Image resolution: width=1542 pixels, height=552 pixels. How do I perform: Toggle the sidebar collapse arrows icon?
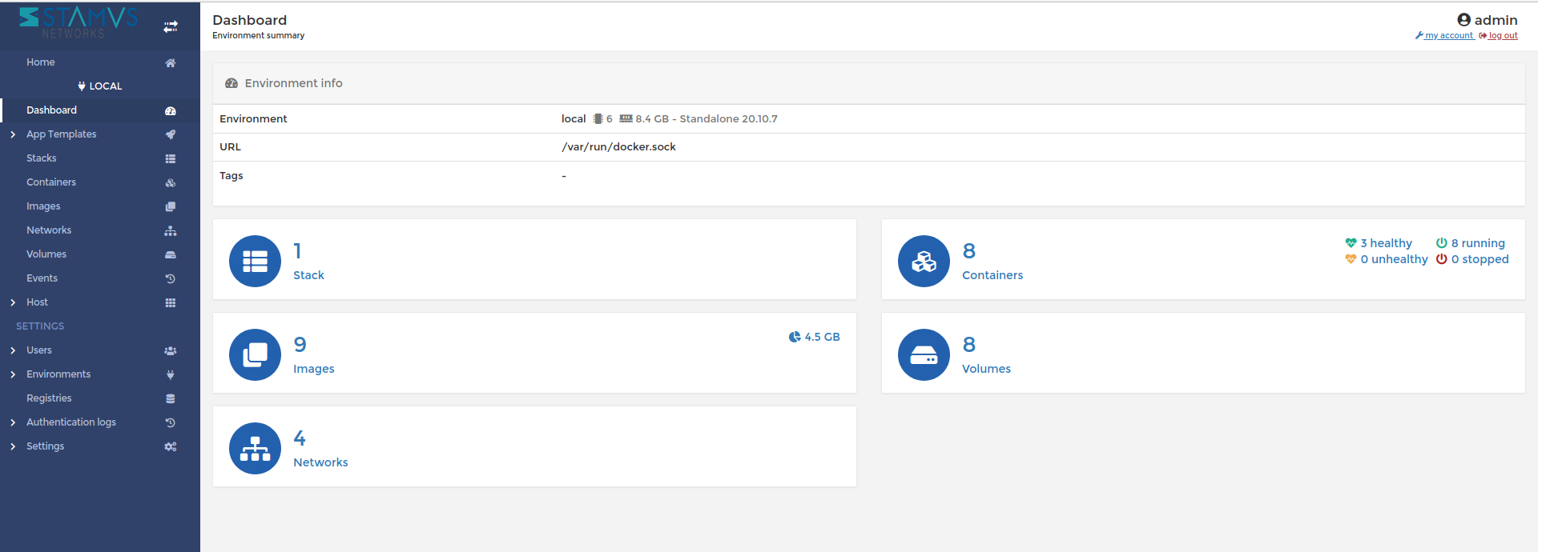171,26
